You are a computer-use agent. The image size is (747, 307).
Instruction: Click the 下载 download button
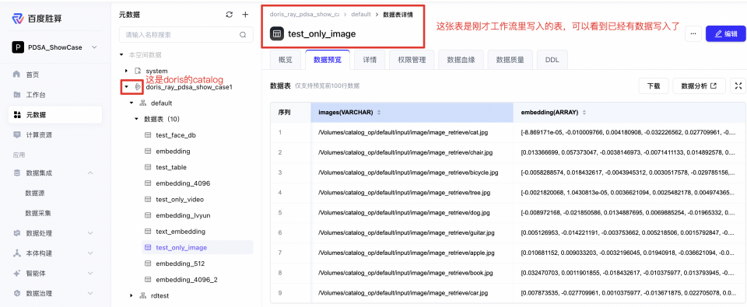[x=653, y=86]
